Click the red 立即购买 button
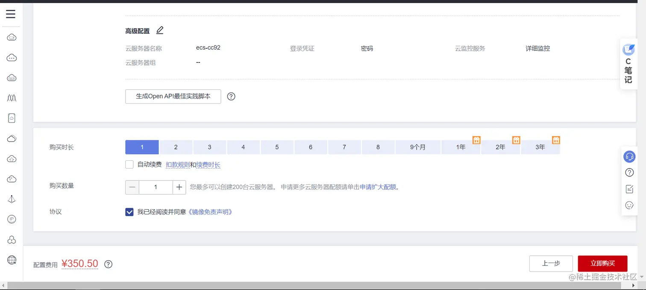This screenshot has width=646, height=290. click(x=602, y=263)
